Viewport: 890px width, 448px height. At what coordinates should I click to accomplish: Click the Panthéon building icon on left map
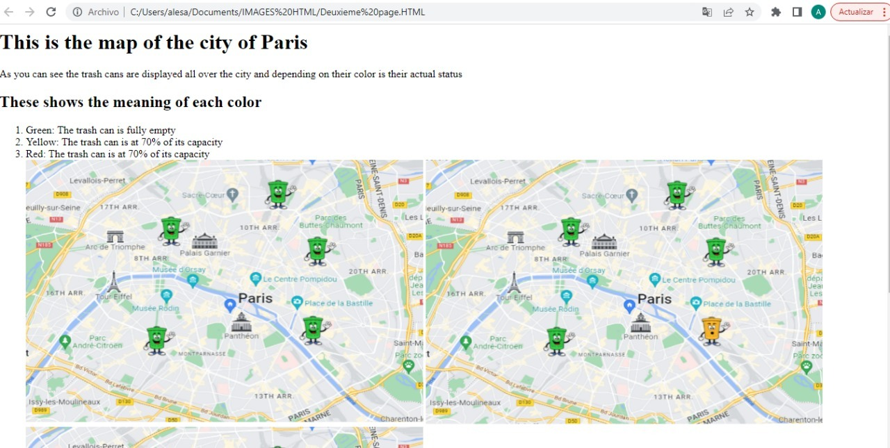241,322
